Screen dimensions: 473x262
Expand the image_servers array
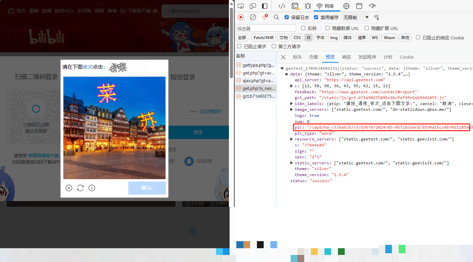coord(291,110)
